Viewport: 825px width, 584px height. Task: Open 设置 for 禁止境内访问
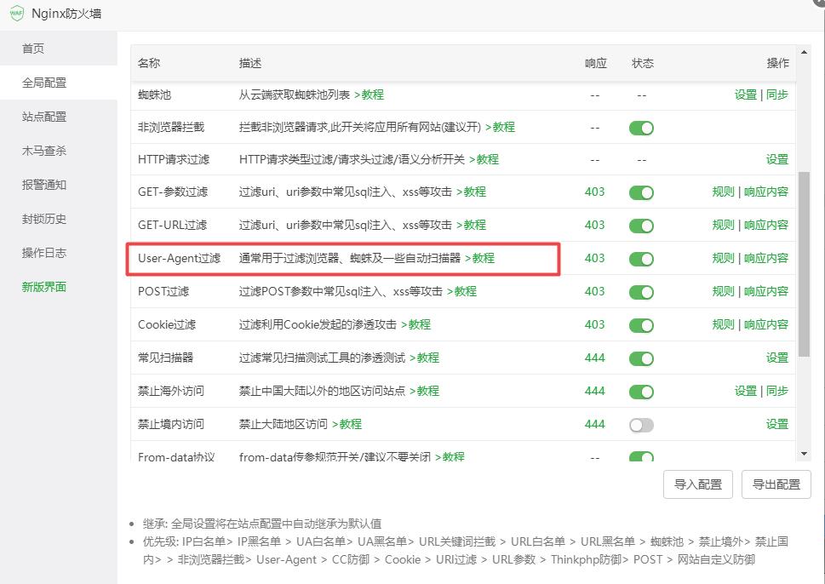tap(777, 424)
